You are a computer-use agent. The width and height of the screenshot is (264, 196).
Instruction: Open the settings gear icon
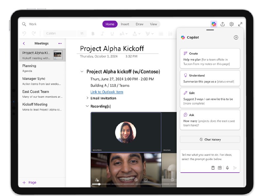(x=232, y=24)
